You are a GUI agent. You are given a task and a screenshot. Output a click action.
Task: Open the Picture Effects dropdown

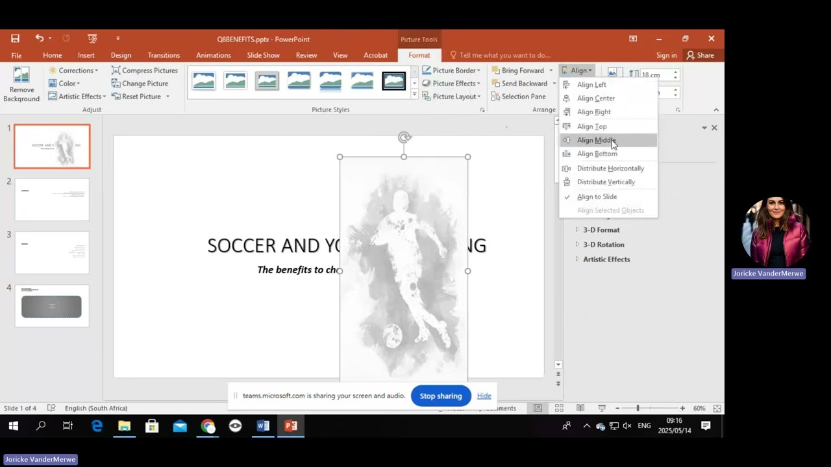click(451, 83)
